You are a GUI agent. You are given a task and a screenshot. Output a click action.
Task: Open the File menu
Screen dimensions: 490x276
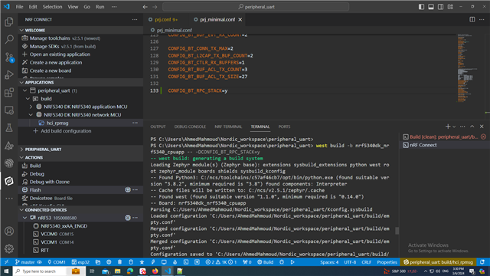point(19,7)
